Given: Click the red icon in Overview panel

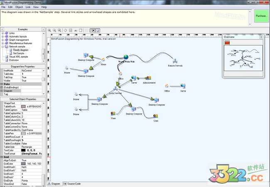Looking at the screenshot, I should point(227,42).
